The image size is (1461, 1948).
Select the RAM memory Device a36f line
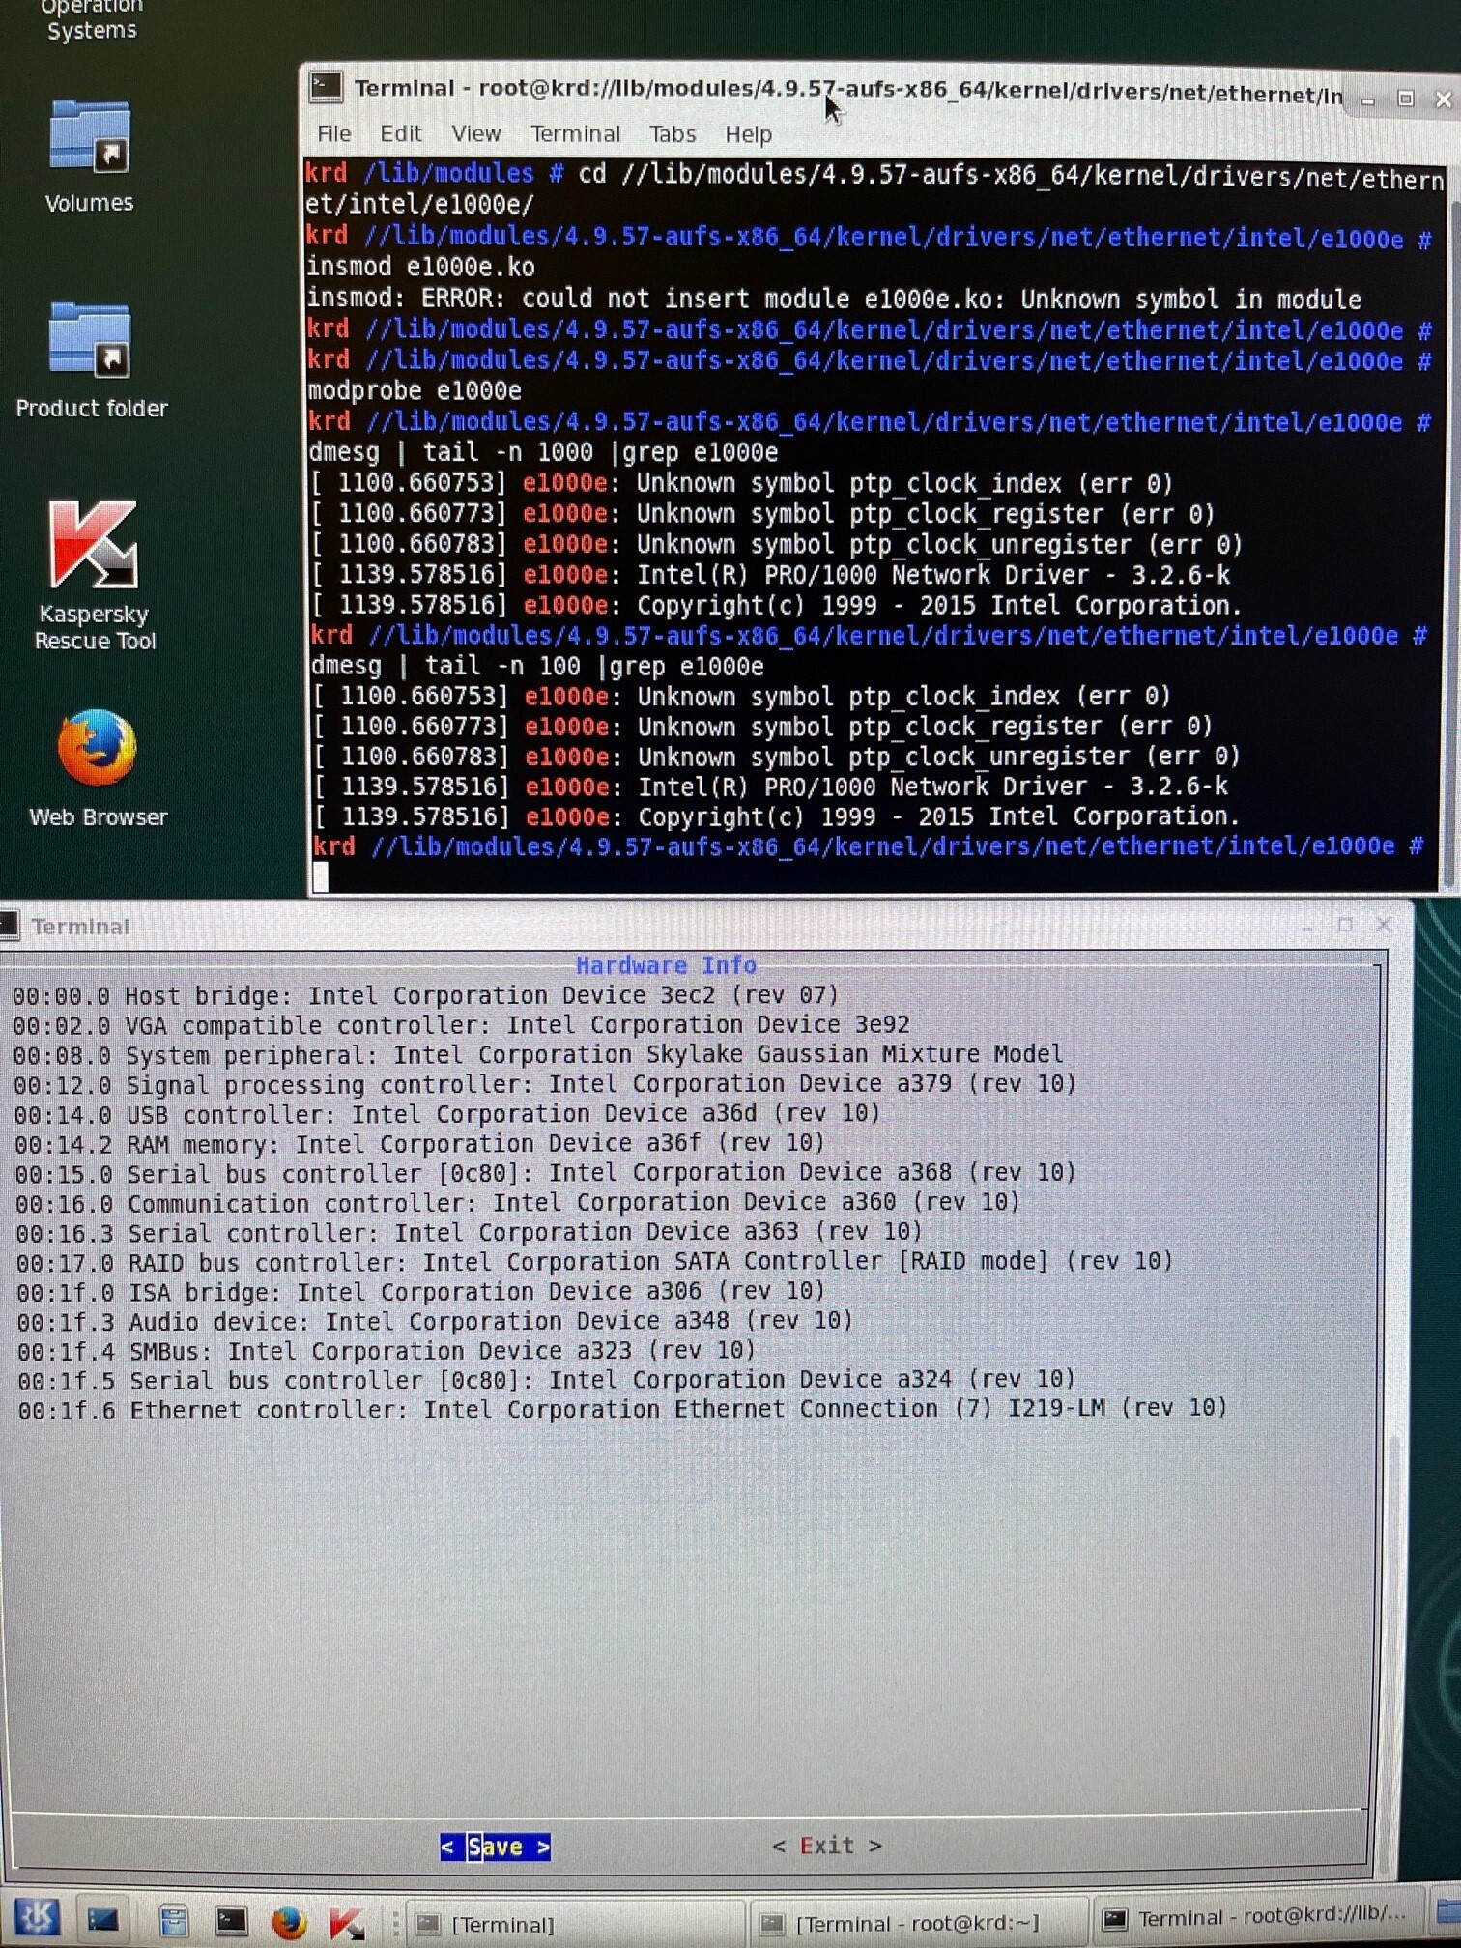pyautogui.click(x=419, y=1143)
